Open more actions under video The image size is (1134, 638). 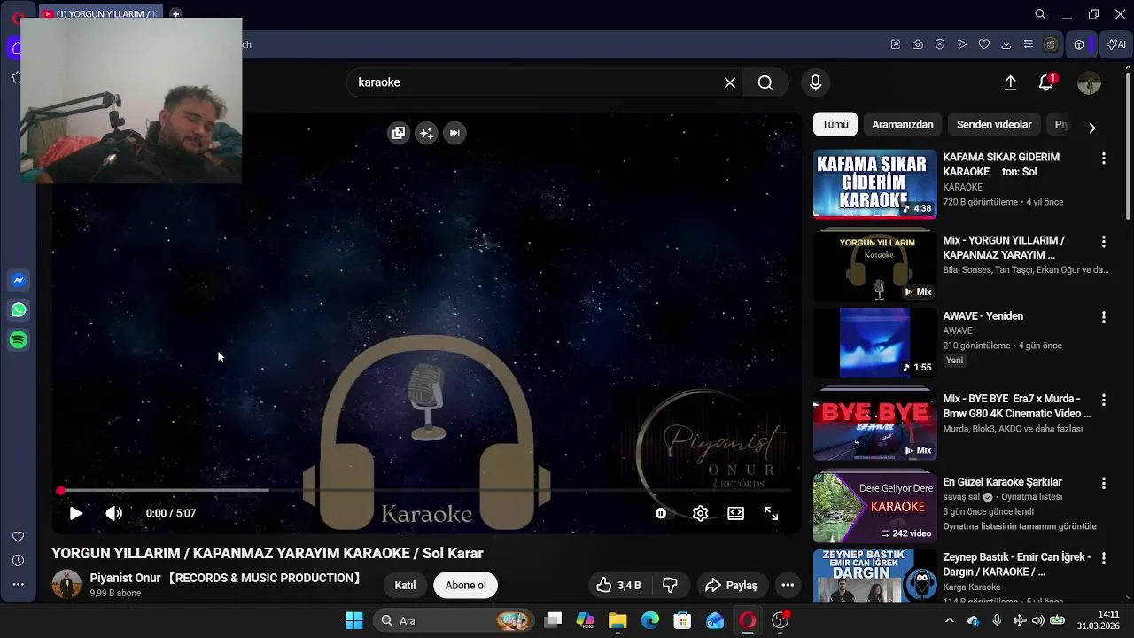pos(788,585)
